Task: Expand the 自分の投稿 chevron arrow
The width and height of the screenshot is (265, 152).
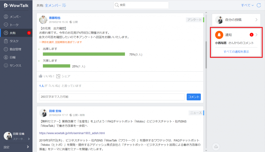Action: point(256,20)
